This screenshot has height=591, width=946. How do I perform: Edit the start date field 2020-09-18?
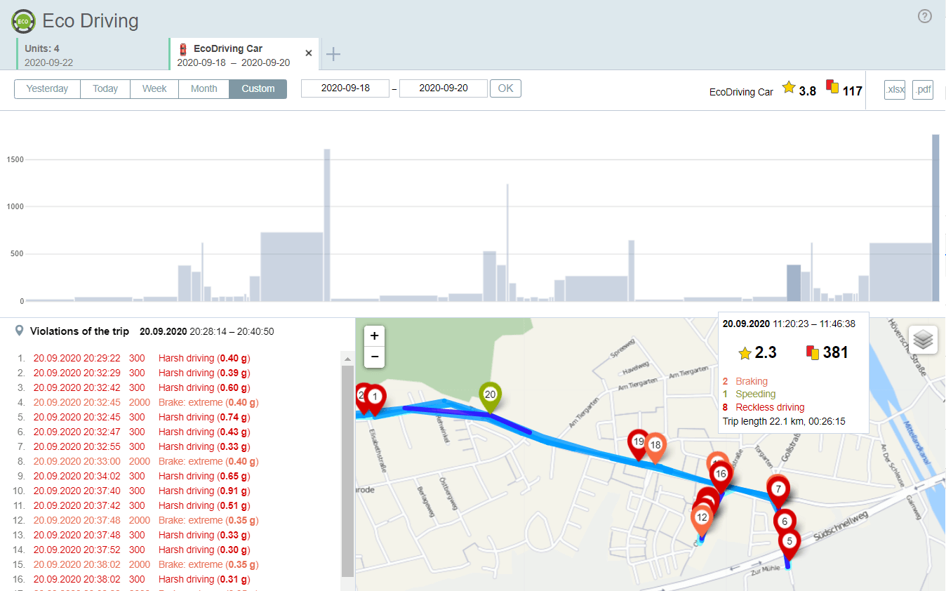tap(345, 89)
